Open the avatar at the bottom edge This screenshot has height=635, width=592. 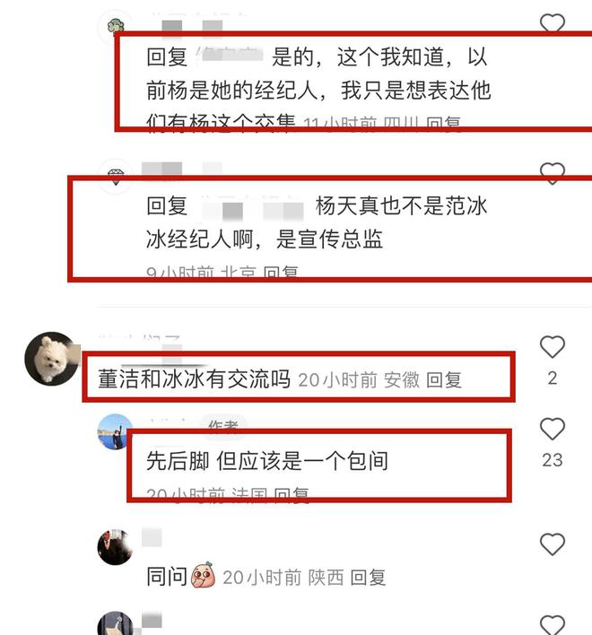115,623
